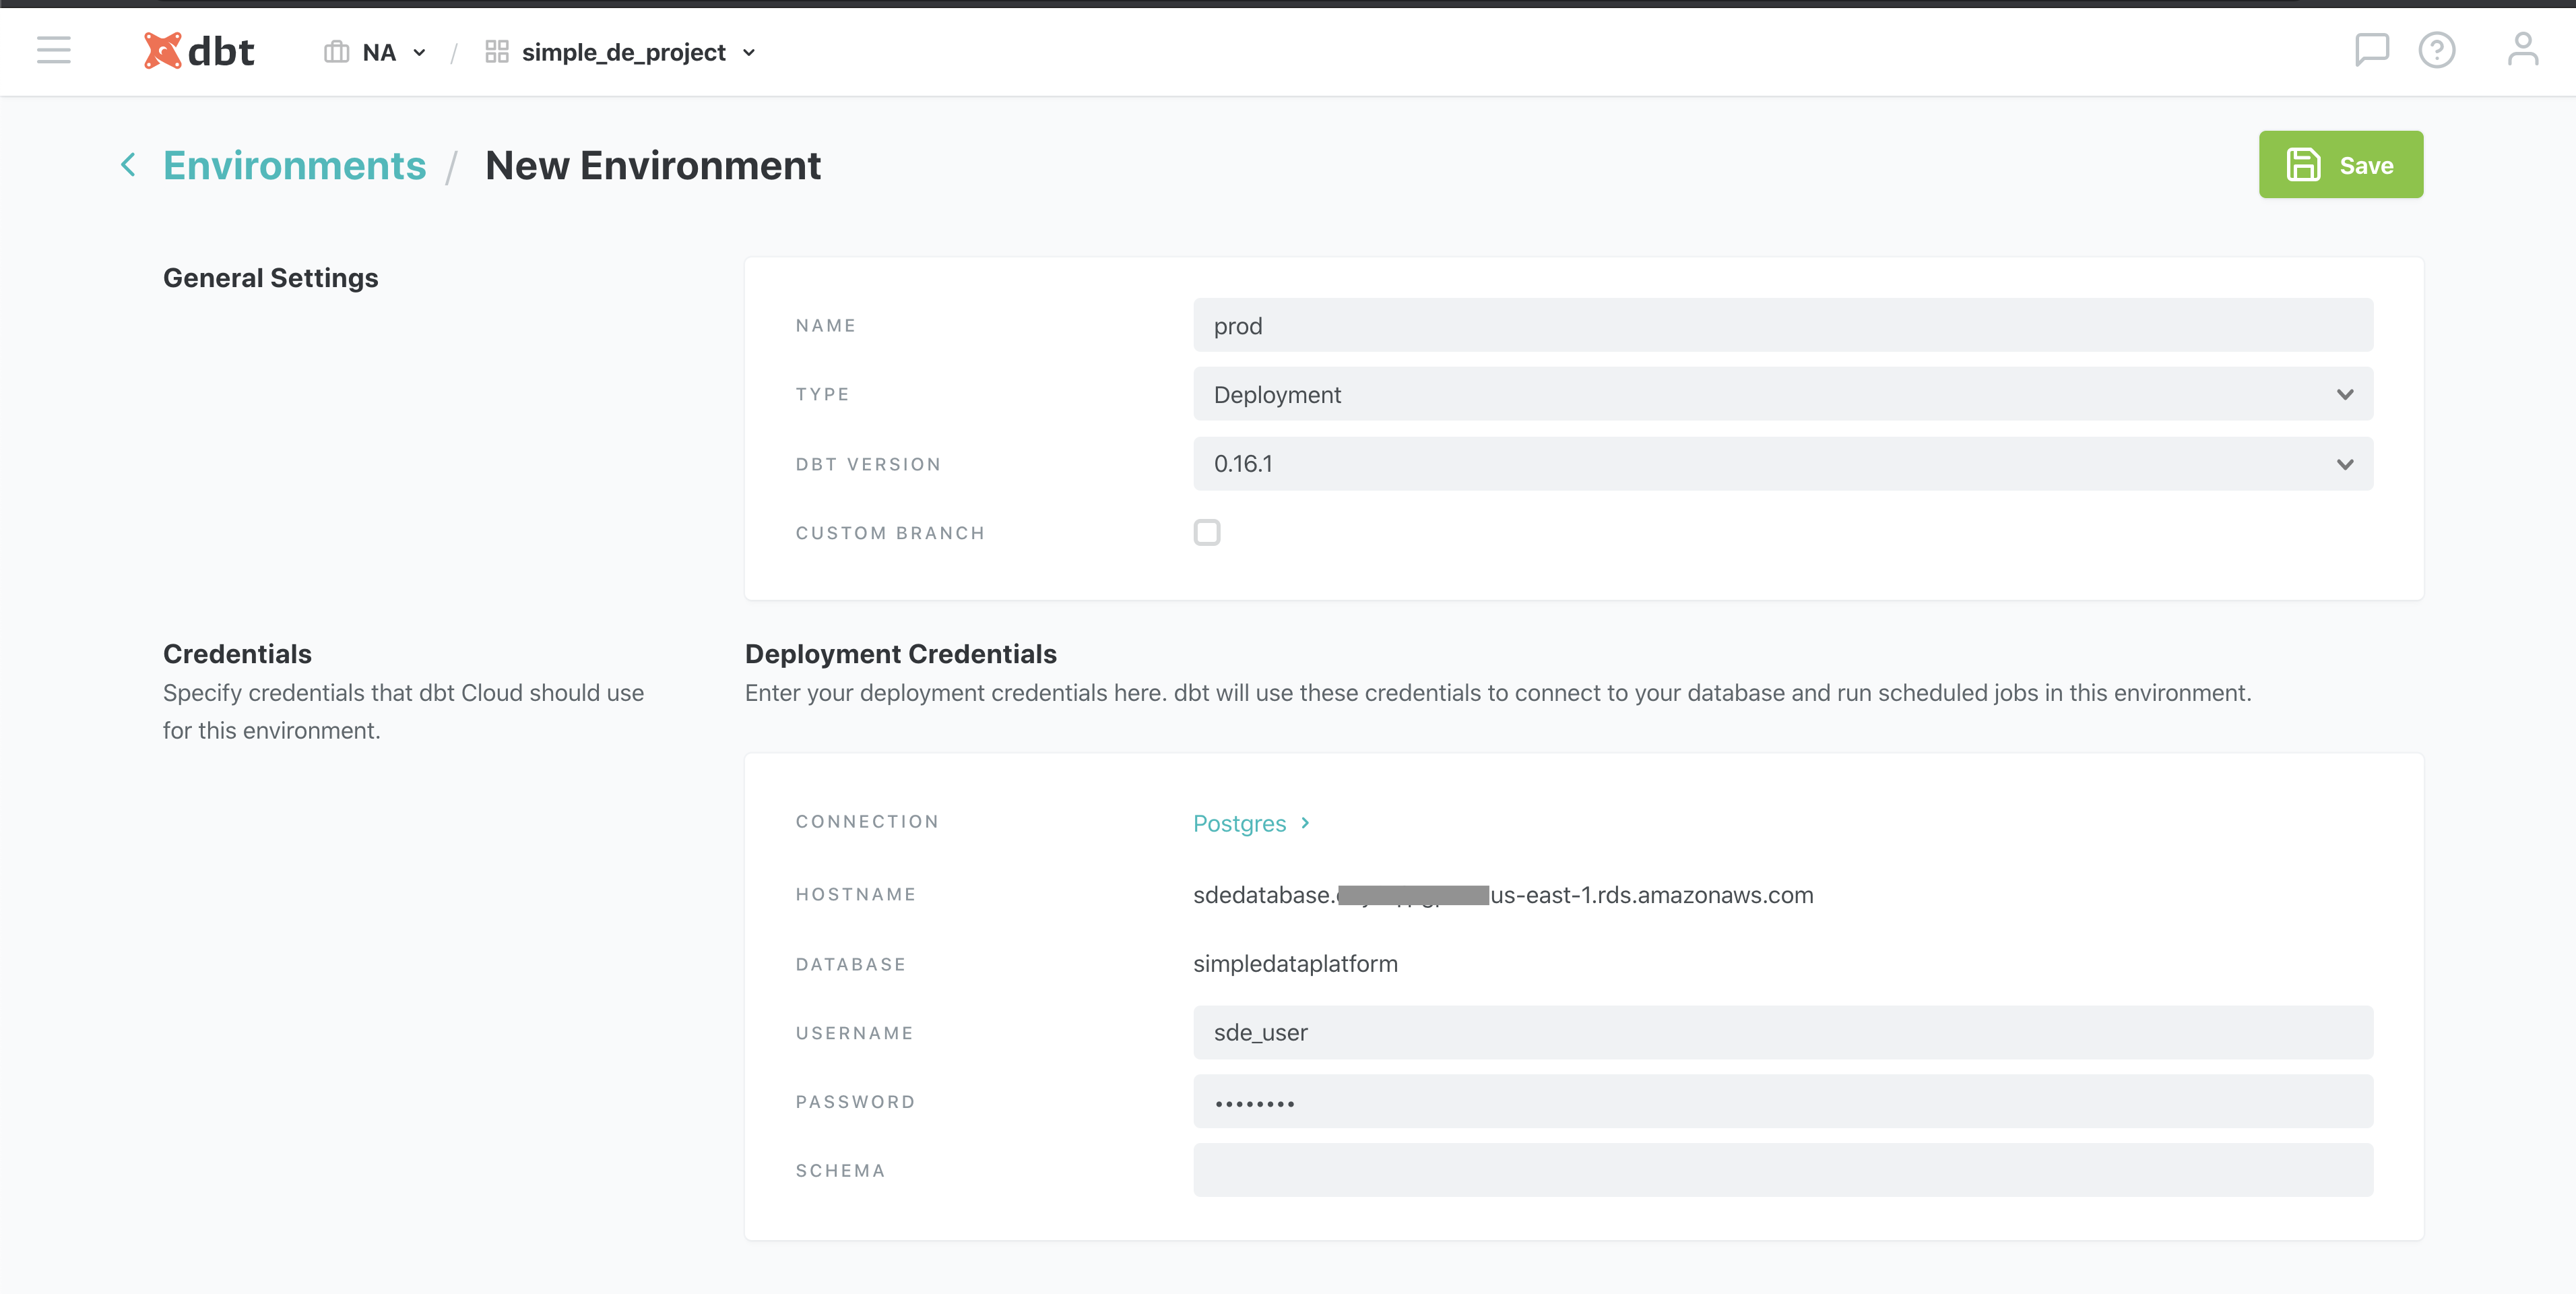Click the empty Schema input field
The image size is (2576, 1294).
(1782, 1171)
